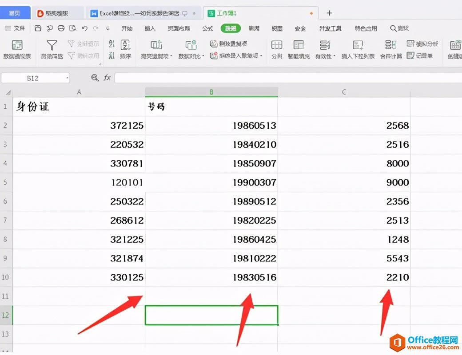The height and width of the screenshot is (355, 462).
Task: Click the Print Preview icon
Action: pos(73,28)
